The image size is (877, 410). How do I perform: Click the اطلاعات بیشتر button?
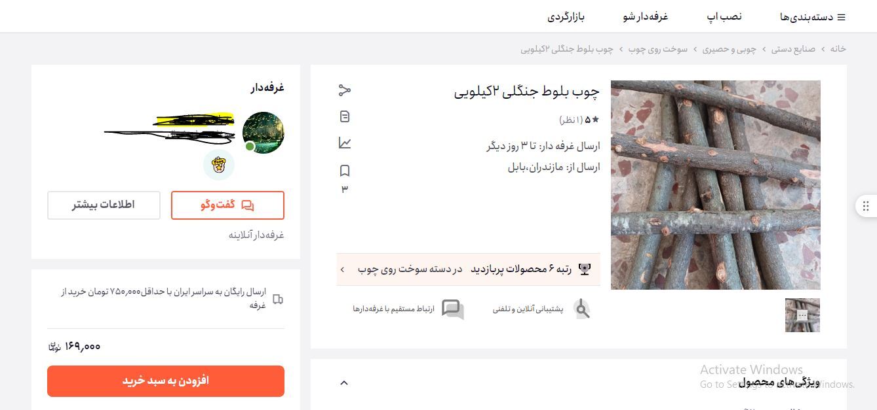click(104, 205)
